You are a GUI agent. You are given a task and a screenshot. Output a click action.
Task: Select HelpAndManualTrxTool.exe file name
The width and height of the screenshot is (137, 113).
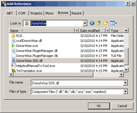tap(35, 66)
